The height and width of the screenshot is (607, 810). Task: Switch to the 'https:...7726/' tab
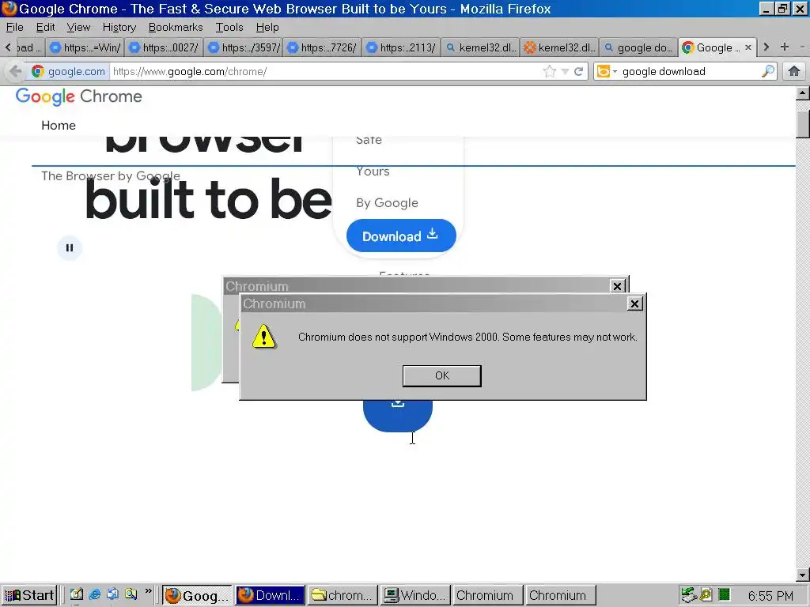pyautogui.click(x=322, y=47)
